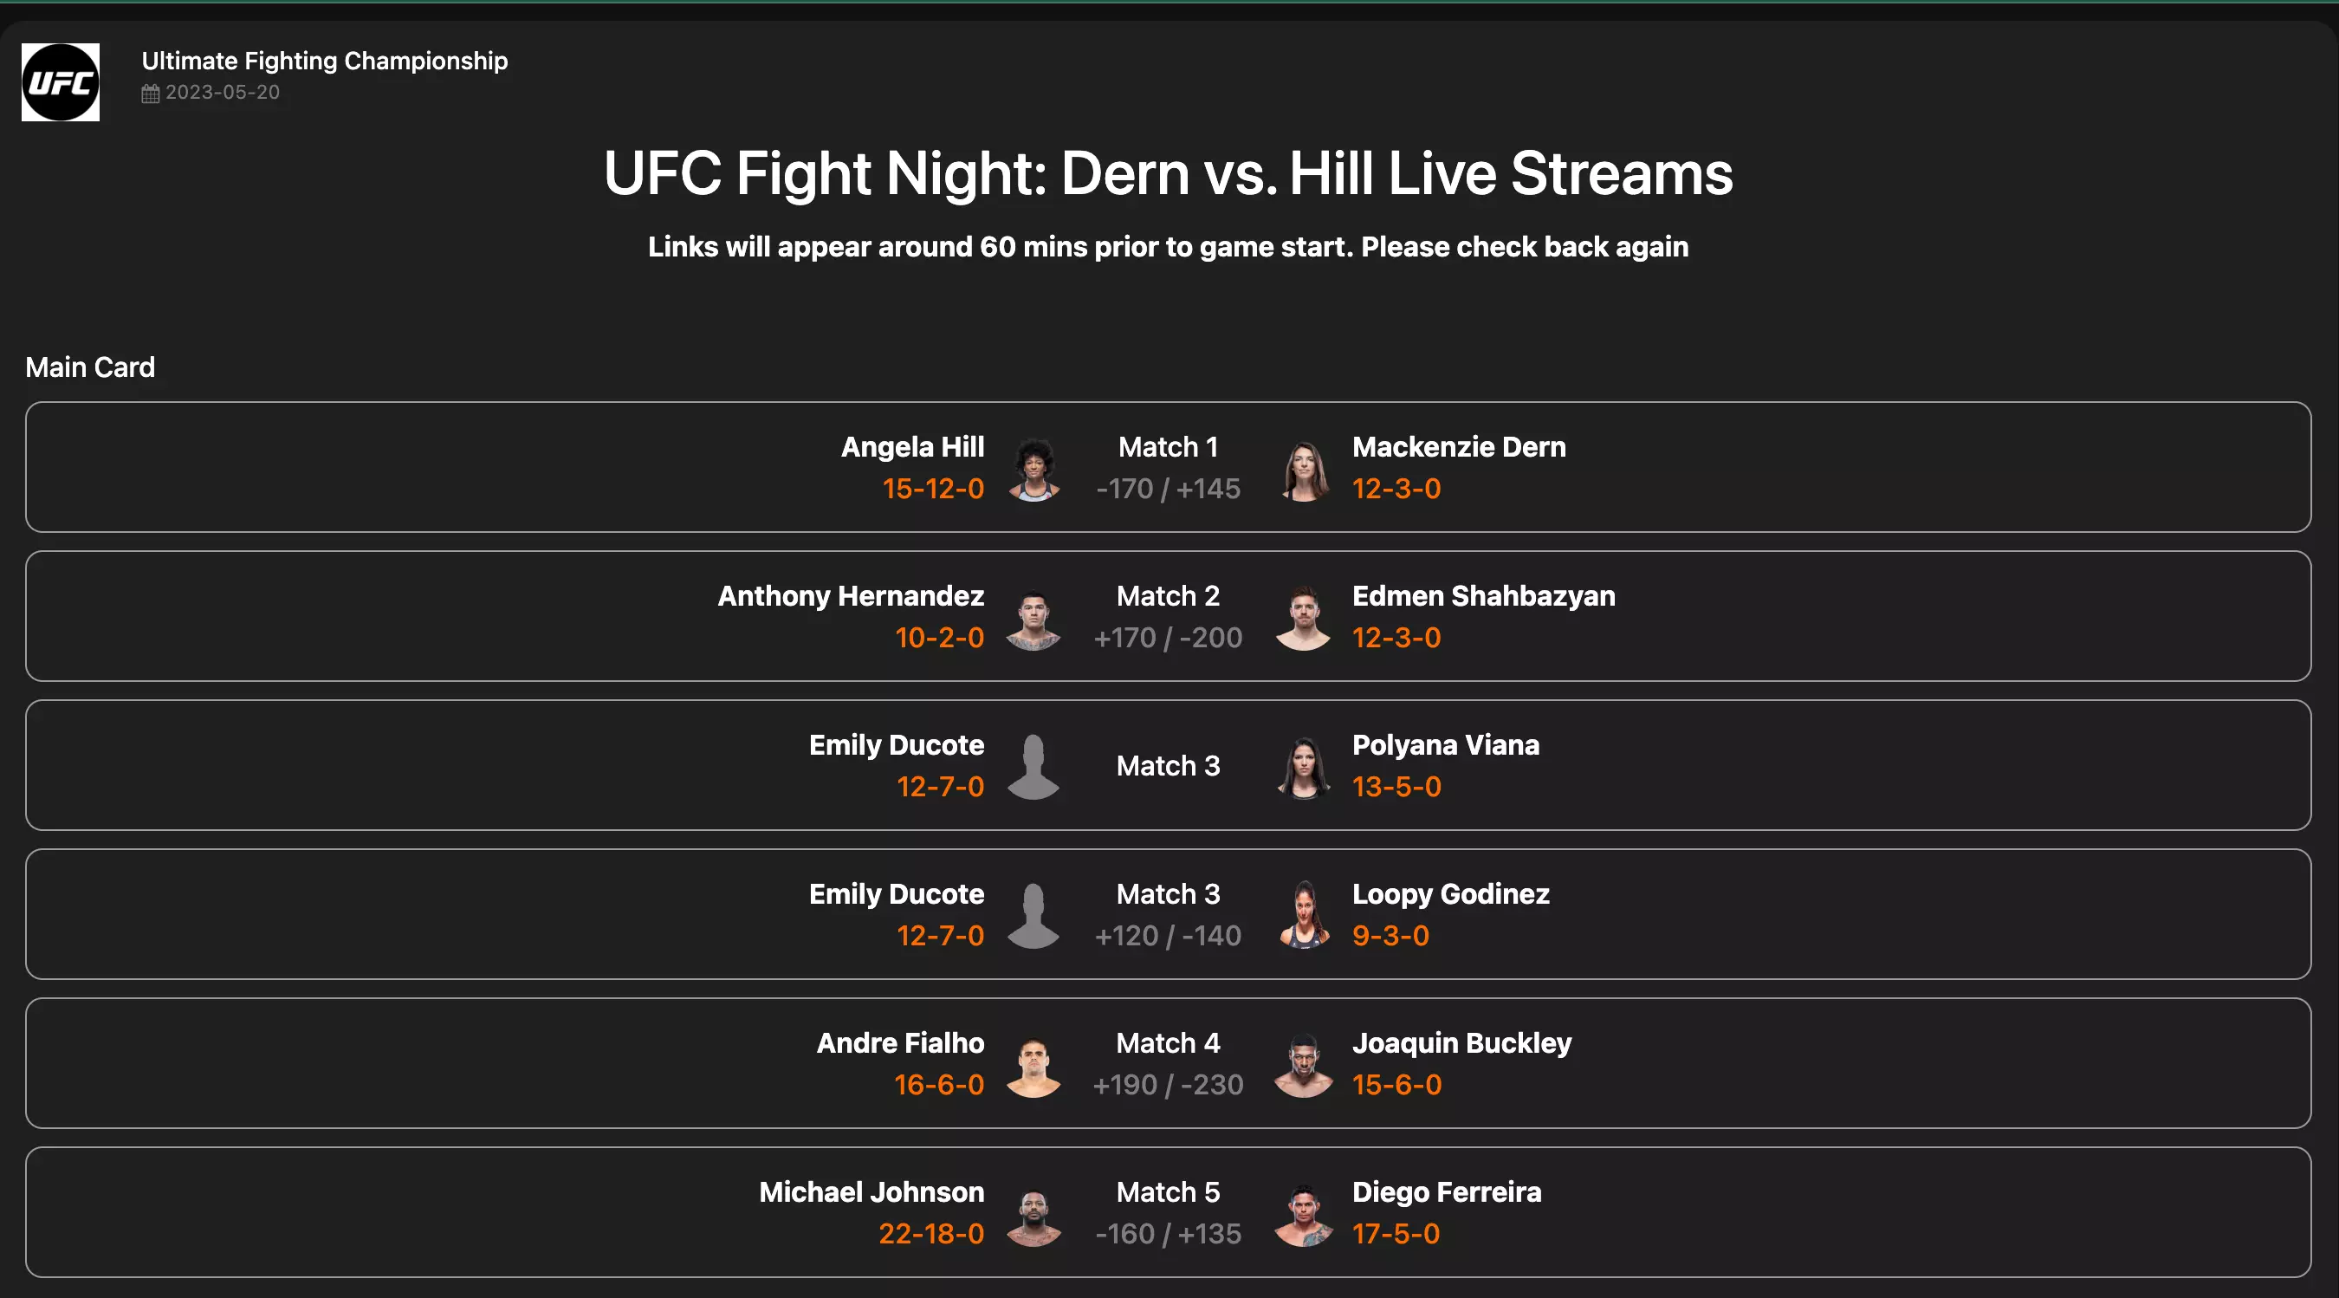Click Edmen Shahbazyan's fighter headshot

point(1304,619)
